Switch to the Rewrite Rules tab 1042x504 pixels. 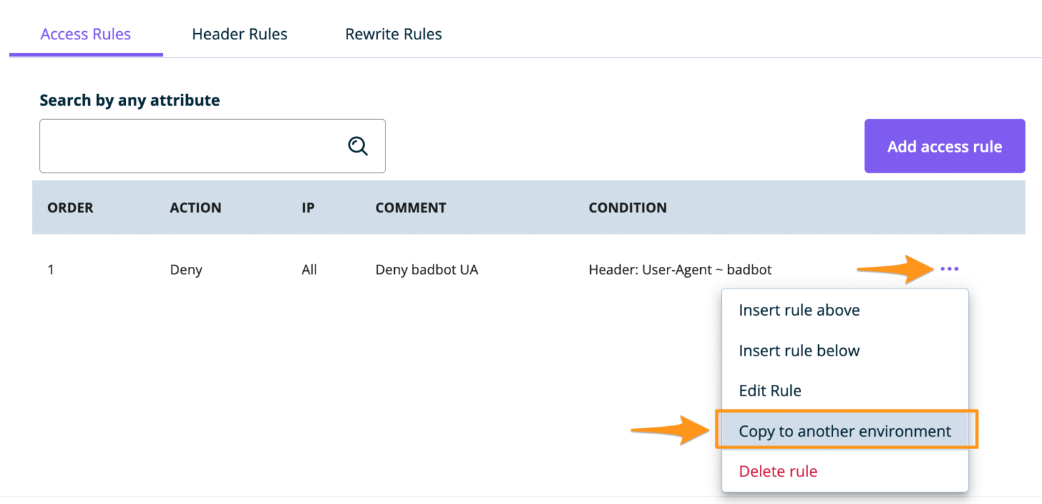(393, 34)
